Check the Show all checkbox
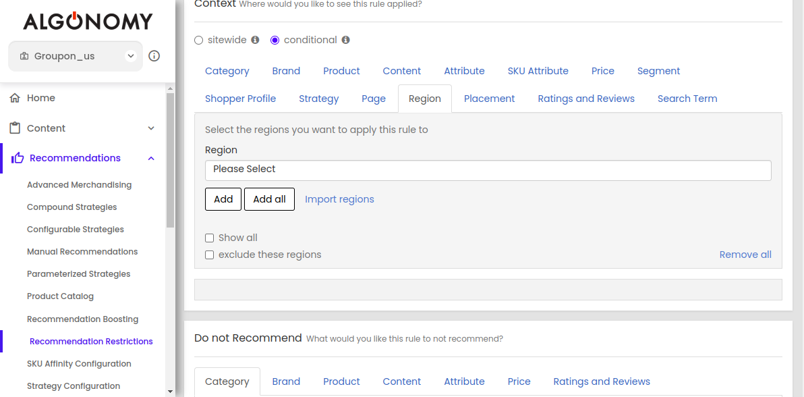The image size is (804, 397). pyautogui.click(x=210, y=238)
